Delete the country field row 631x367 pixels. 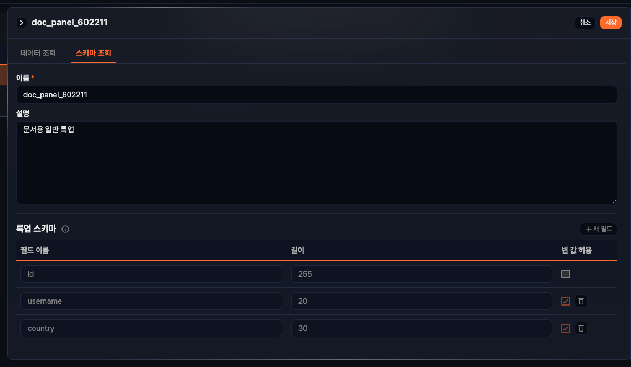tap(581, 328)
